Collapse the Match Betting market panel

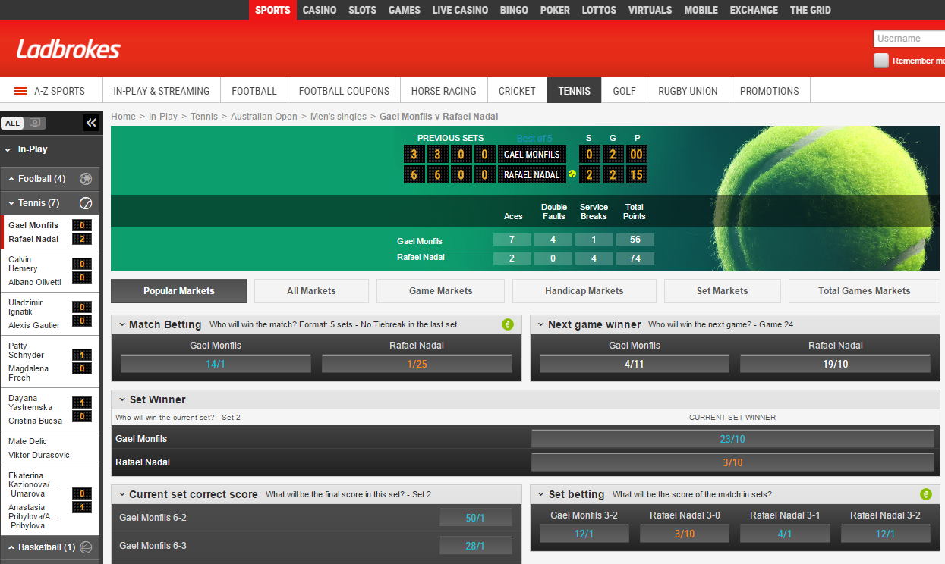pos(121,324)
